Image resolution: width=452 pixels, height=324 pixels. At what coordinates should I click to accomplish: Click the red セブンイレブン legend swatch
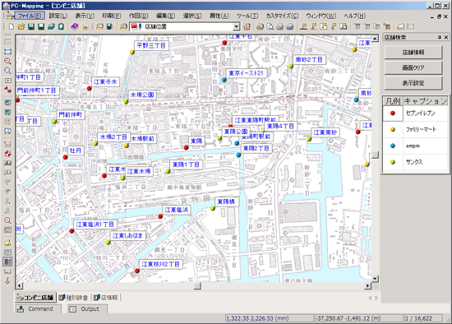pyautogui.click(x=393, y=113)
